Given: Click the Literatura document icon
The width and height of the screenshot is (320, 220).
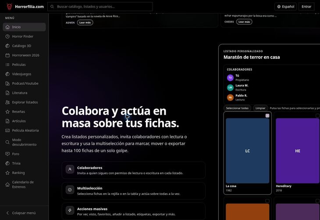Looking at the screenshot, I should (7, 93).
